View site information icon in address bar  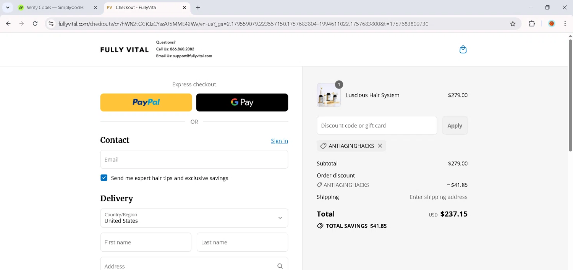[51, 24]
